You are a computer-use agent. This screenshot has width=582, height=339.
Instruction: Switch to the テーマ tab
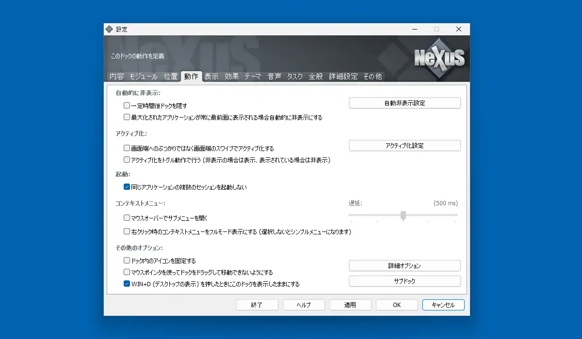tap(253, 77)
